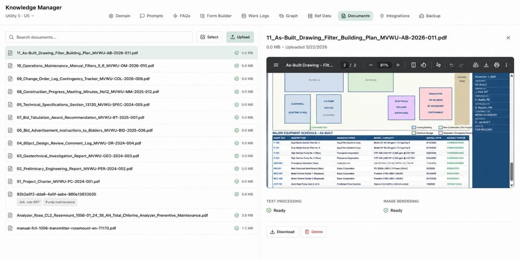
Task: Switch to the Domain tab
Action: coord(120,16)
